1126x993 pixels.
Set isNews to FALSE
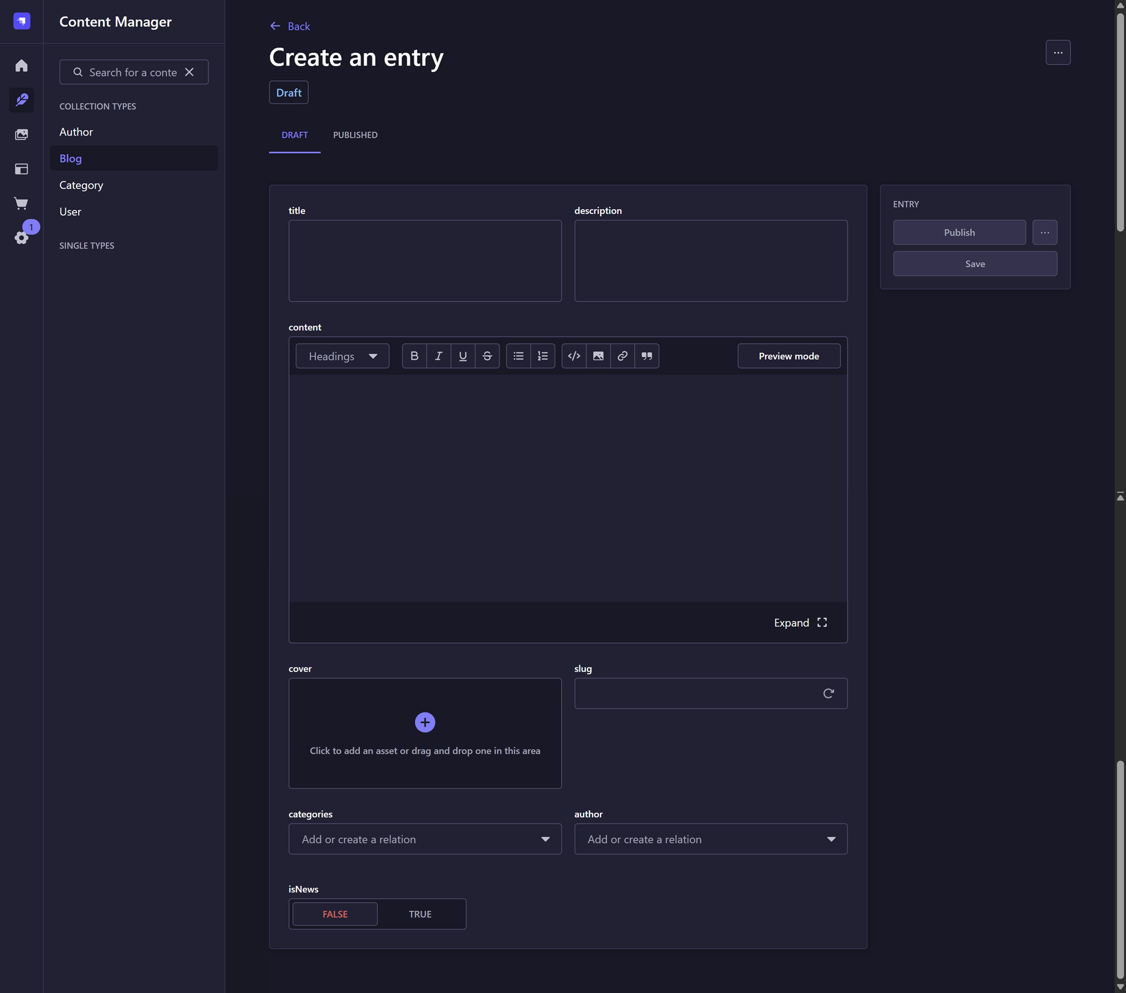click(334, 914)
